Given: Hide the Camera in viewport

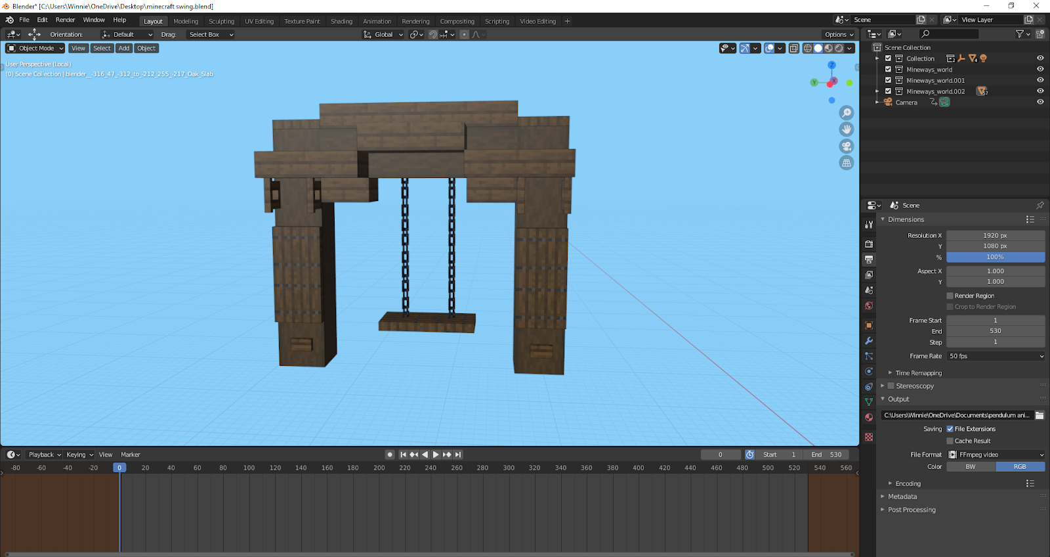Looking at the screenshot, I should click(x=1040, y=102).
